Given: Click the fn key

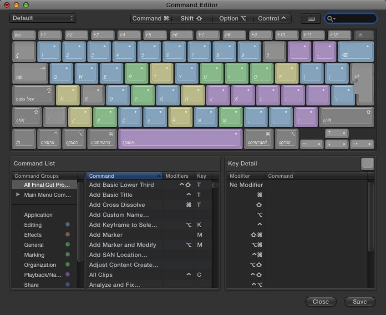Looking at the screenshot, I should [x=24, y=139].
